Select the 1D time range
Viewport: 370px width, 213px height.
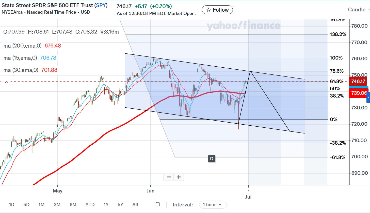point(12,205)
